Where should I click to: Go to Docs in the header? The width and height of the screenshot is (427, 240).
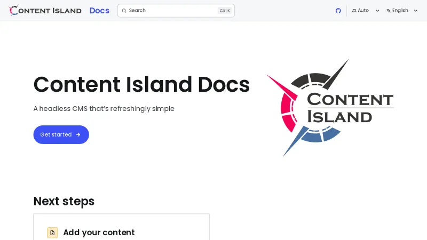tap(99, 11)
